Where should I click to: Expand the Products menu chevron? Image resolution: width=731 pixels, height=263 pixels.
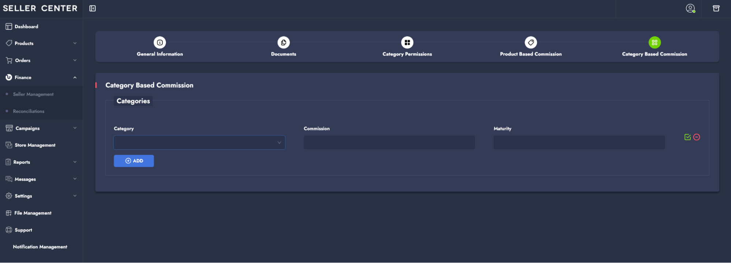(x=75, y=43)
